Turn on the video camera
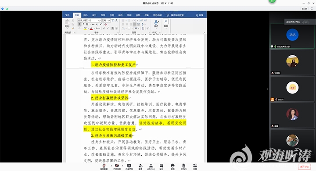The image size is (316, 171). (117, 166)
